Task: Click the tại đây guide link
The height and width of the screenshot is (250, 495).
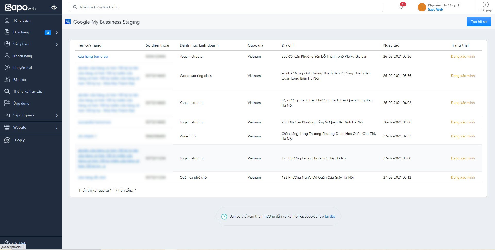Action: point(330,216)
